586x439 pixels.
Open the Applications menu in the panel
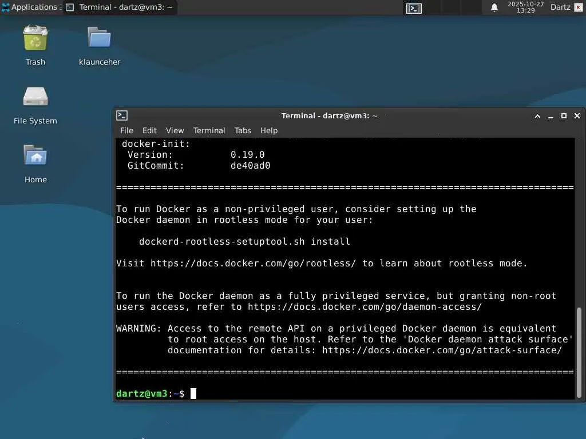pyautogui.click(x=31, y=7)
